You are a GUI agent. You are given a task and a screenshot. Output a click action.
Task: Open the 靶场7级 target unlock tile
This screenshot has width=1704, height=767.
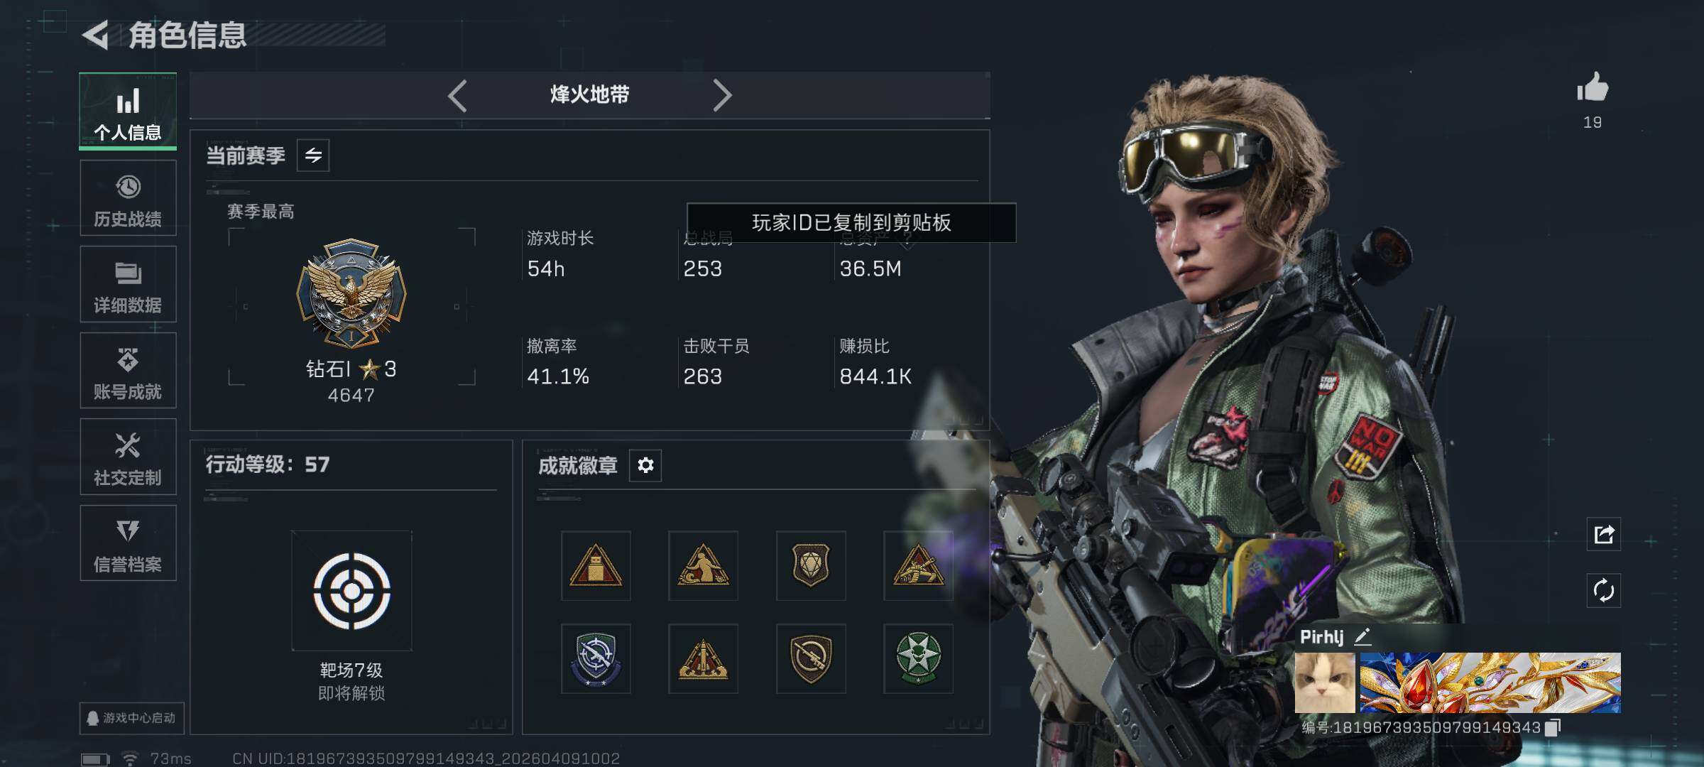click(x=351, y=591)
